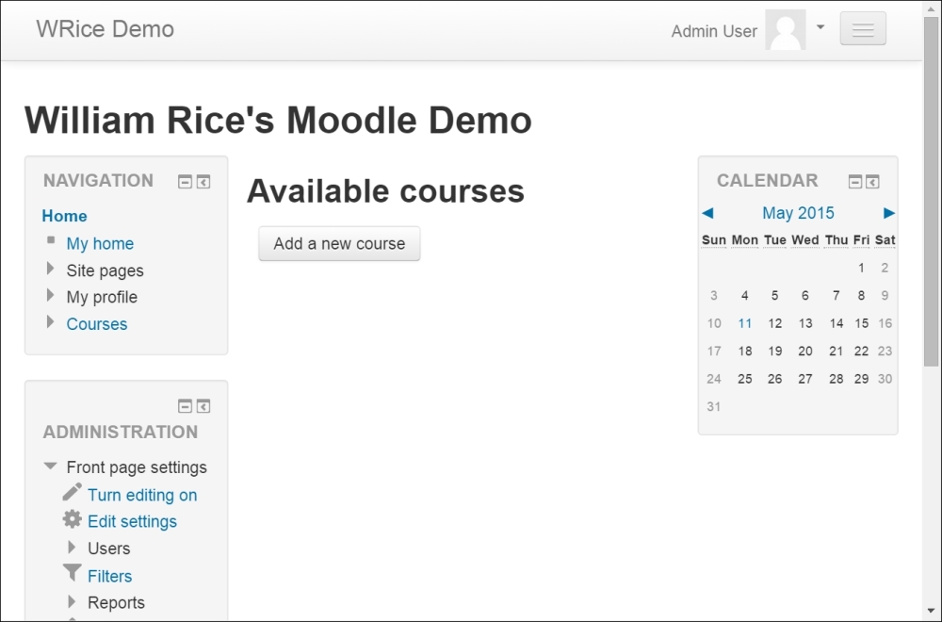This screenshot has height=622, width=942.
Task: Expand the My profile tree node
Action: point(51,295)
